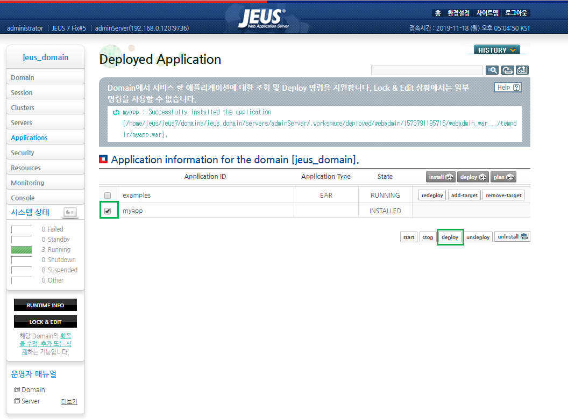Viewport: 568px width, 419px height.
Task: Toggle the 시스템 상태 view switch icon
Action: pyautogui.click(x=70, y=212)
